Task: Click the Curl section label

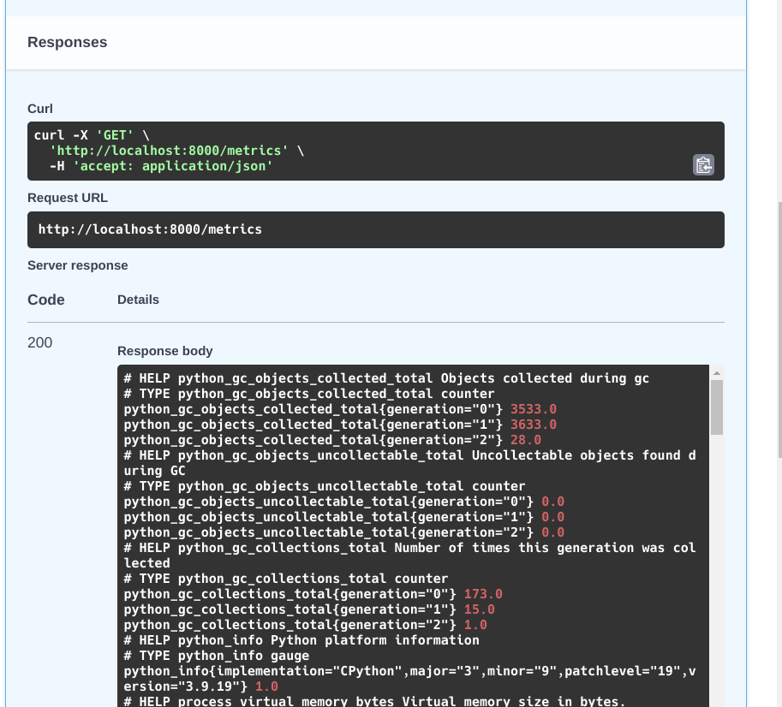Action: [40, 109]
